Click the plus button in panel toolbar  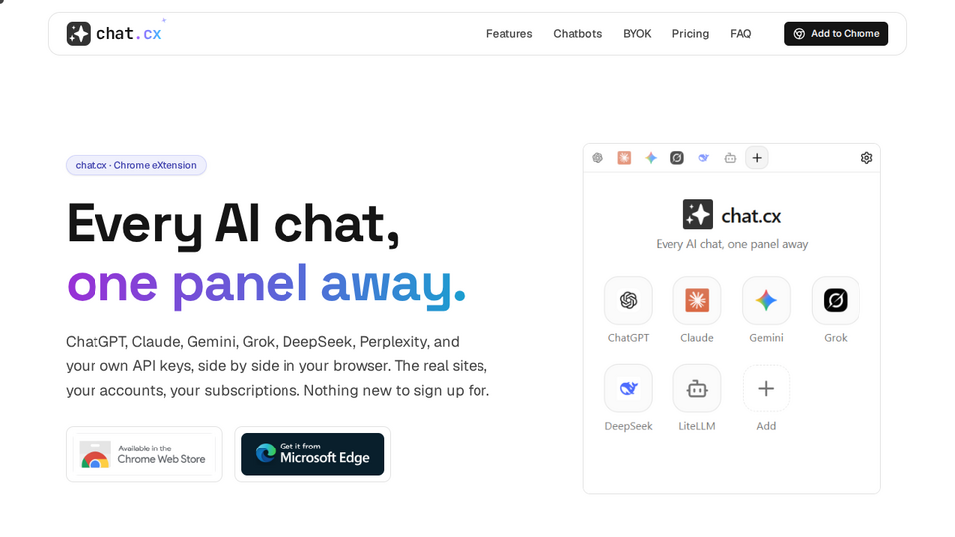[757, 158]
